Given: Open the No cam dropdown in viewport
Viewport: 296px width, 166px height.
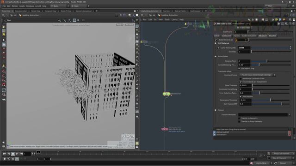Looking at the screenshot, I should (129, 25).
